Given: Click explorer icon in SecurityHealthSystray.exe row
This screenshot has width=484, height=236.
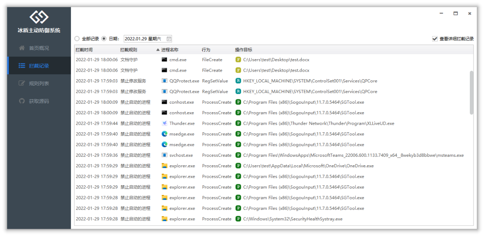Looking at the screenshot, I should (x=165, y=219).
